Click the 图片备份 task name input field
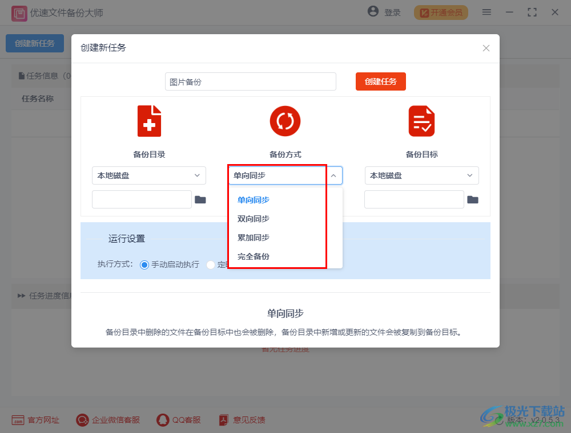571x433 pixels. coord(250,81)
